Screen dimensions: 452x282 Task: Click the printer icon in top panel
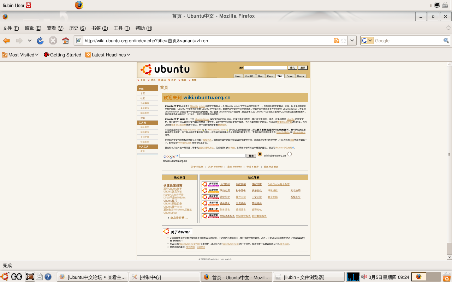pyautogui.click(x=445, y=5)
